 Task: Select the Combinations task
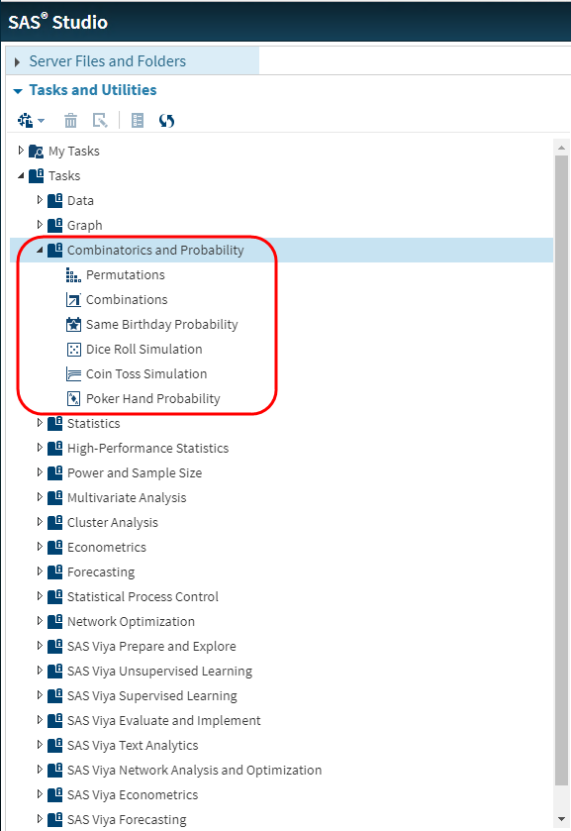tap(127, 300)
